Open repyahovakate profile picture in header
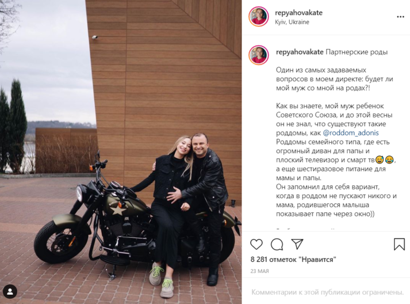 [x=259, y=17]
